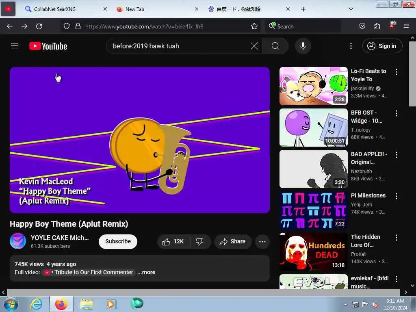Open the YouTube guide hamburger menu

pyautogui.click(x=15, y=46)
